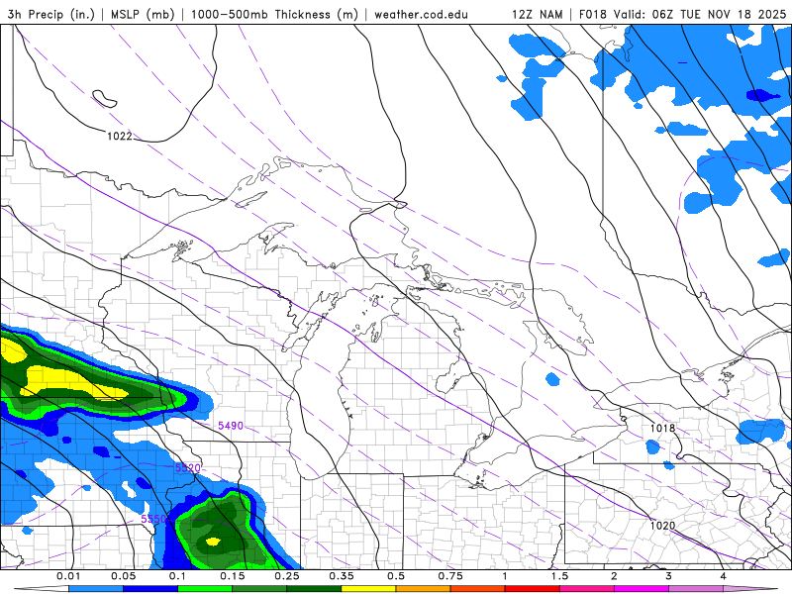Click the 0.01 legend value

point(68,576)
